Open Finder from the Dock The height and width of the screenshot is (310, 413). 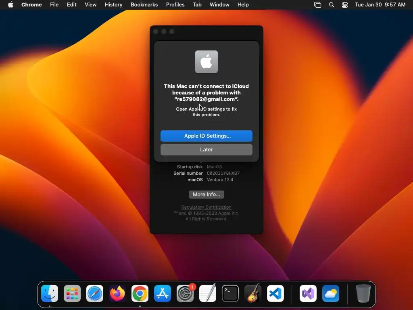click(x=50, y=293)
